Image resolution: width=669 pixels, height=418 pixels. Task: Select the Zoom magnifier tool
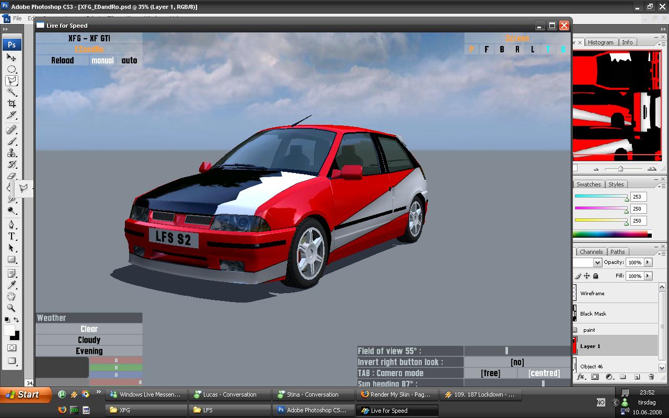pyautogui.click(x=11, y=308)
